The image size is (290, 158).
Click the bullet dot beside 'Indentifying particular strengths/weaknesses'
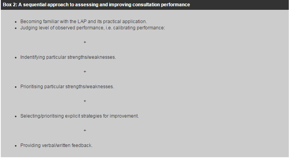(16, 58)
